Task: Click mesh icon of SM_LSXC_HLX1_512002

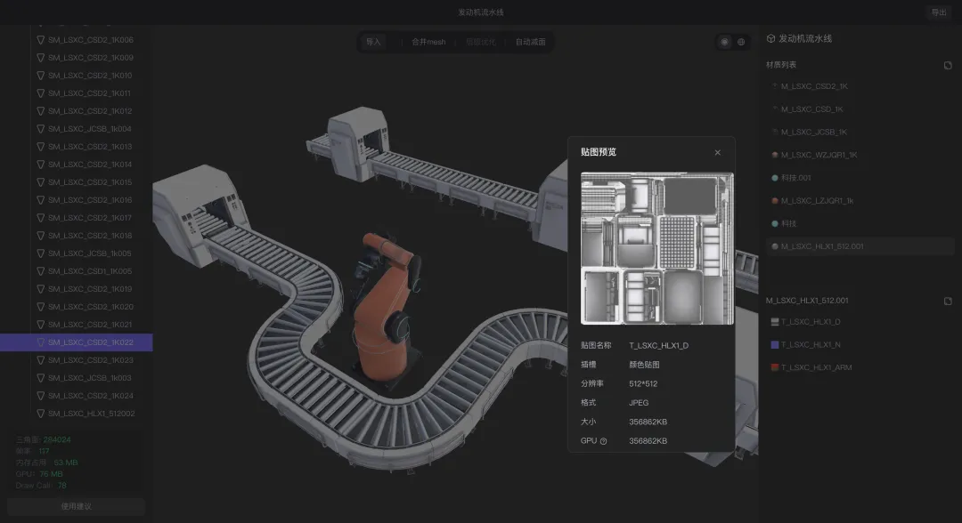Action: (x=40, y=414)
